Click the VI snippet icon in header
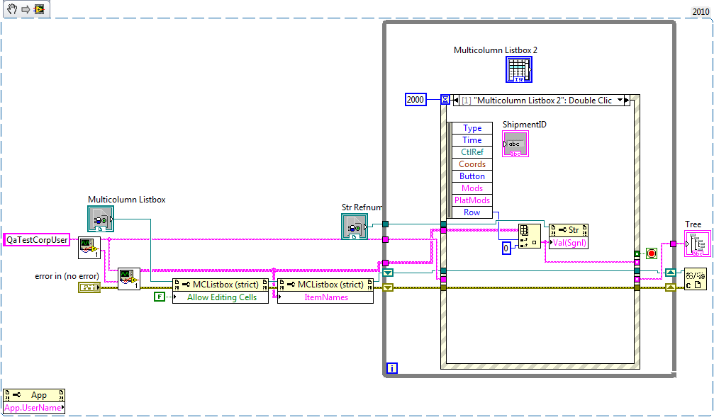This screenshot has width=714, height=417. click(x=38, y=9)
